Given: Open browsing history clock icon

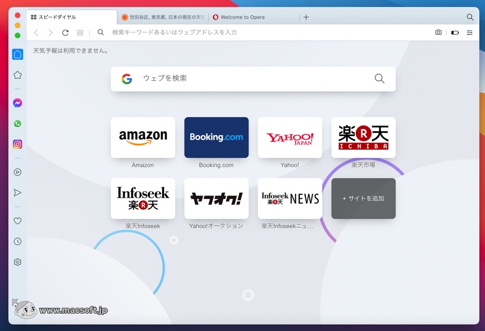Looking at the screenshot, I should coord(17,241).
